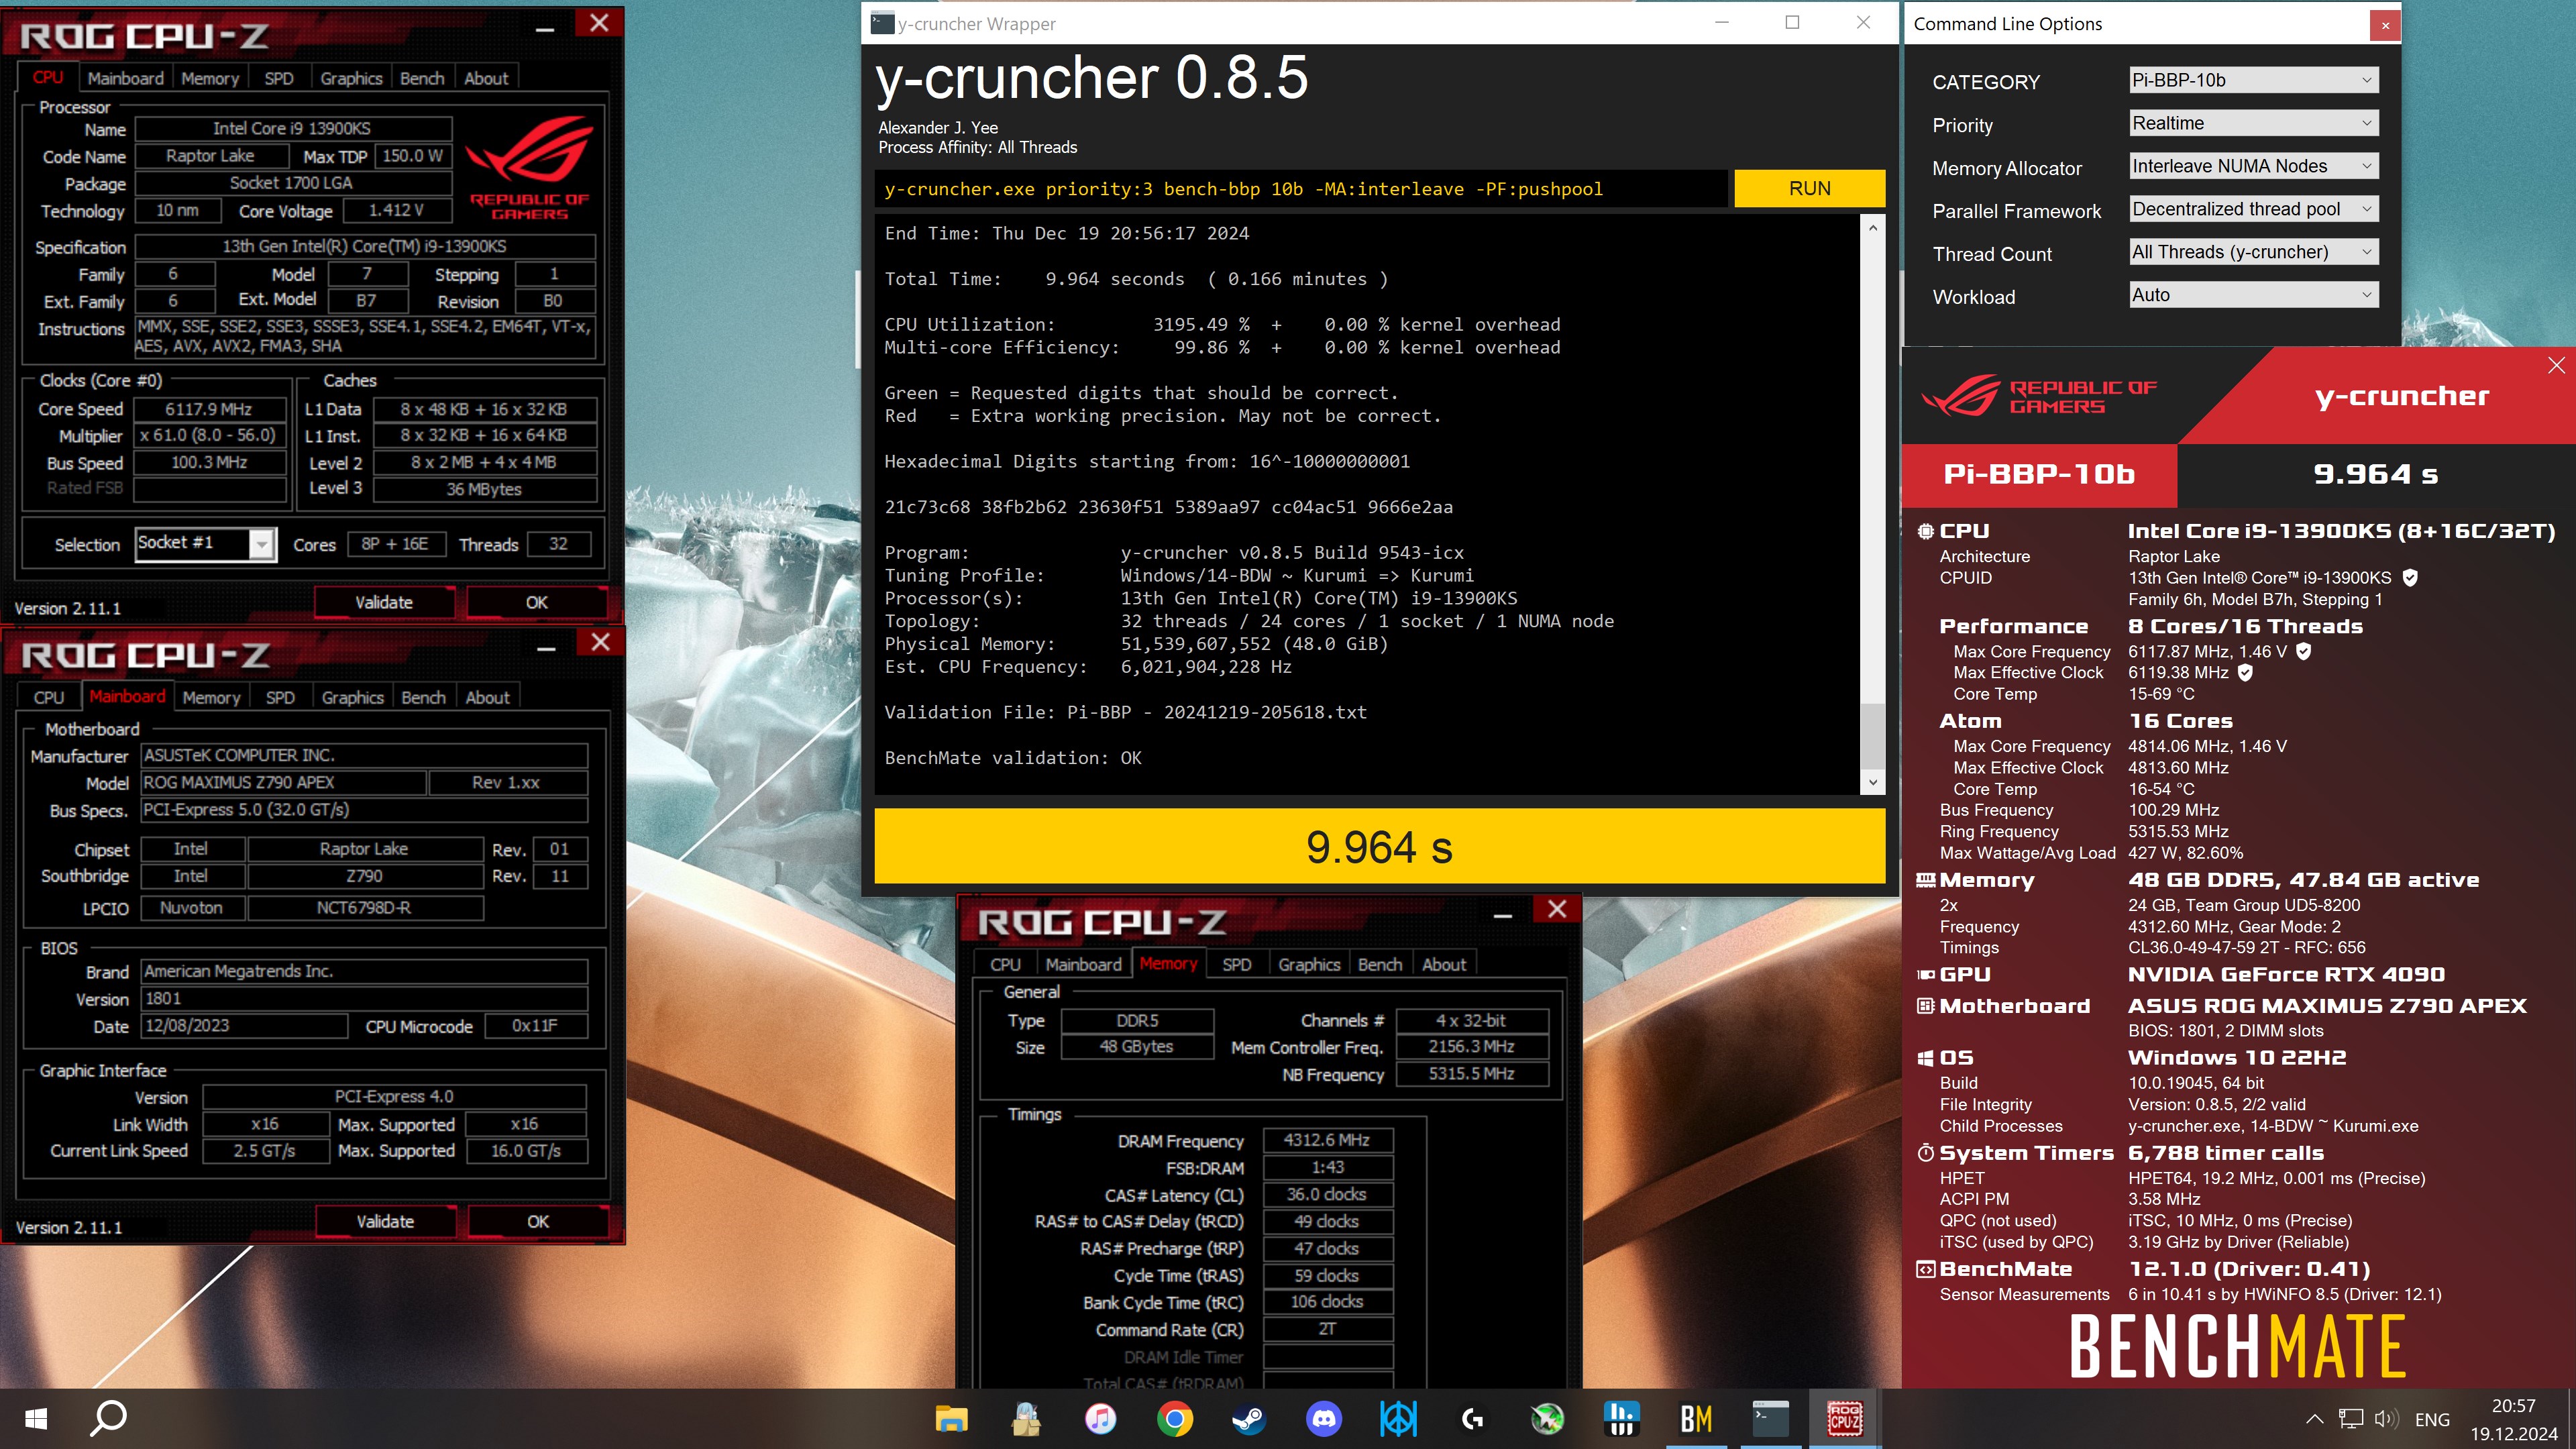
Task: Click RUN button in y-cruncher Wrapper
Action: (1809, 189)
